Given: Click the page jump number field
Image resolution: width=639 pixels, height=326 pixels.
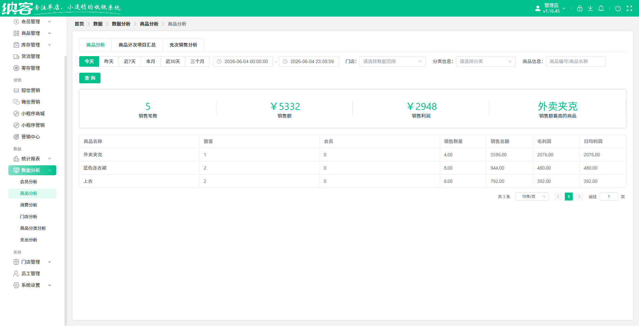Looking at the screenshot, I should pyautogui.click(x=609, y=197).
